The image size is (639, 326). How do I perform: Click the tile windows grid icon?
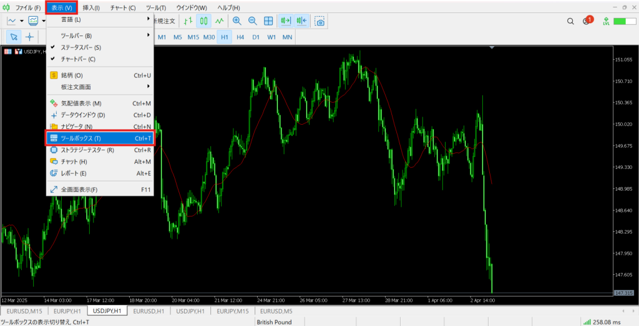(x=268, y=21)
